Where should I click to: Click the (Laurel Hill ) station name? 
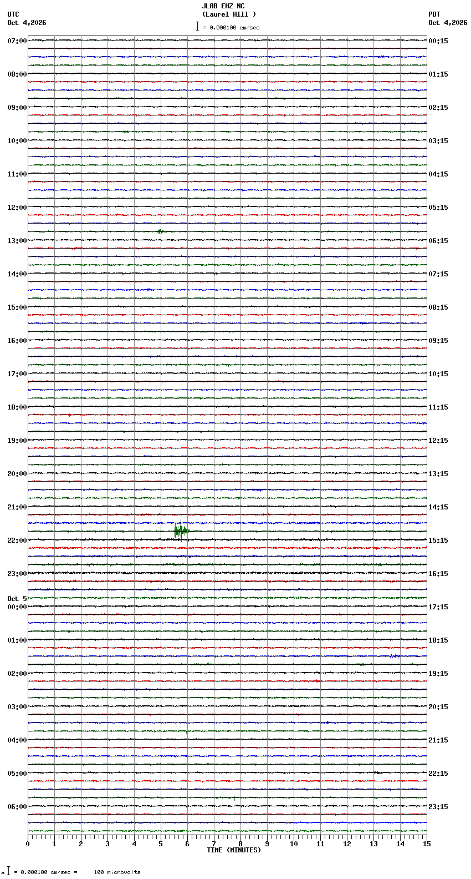[x=229, y=14]
